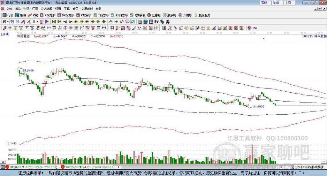Image resolution: width=327 pixels, height=176 pixels.
Task: Click the SZ002335,科华数据 status entry
Action: click(x=308, y=167)
